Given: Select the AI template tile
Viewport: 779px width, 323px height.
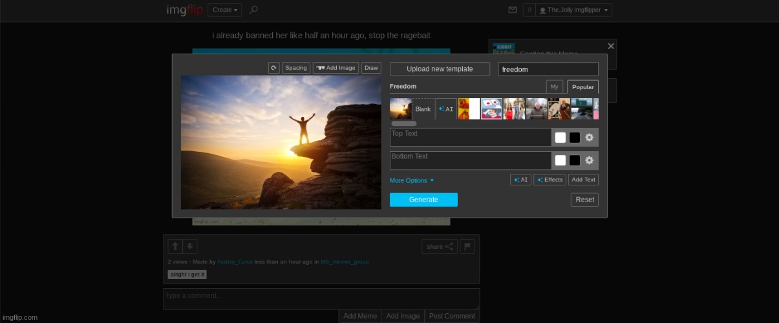Looking at the screenshot, I should click(x=446, y=109).
